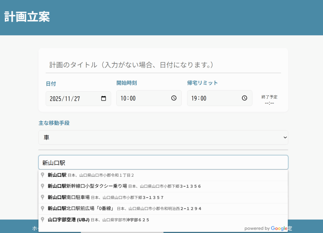Click the 終了予定 time display
Viewport: 323px width, 233px height.
point(269,103)
